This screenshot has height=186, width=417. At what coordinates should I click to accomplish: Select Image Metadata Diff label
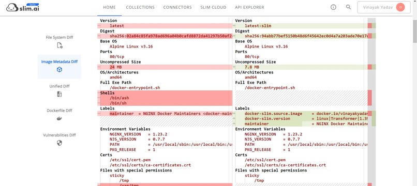pyautogui.click(x=59, y=61)
